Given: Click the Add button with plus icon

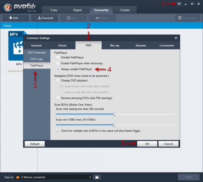Looking at the screenshot, I should (16, 18).
